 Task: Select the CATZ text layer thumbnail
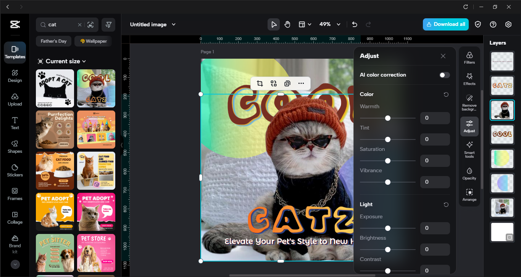(x=502, y=86)
